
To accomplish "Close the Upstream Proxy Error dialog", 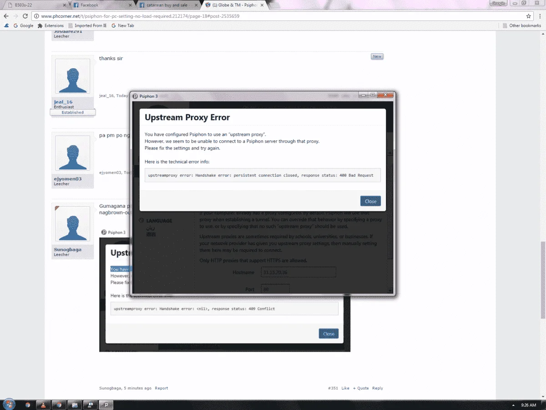I will [370, 201].
